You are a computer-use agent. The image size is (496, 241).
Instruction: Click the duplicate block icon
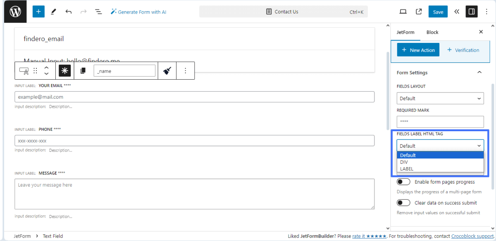[83, 70]
